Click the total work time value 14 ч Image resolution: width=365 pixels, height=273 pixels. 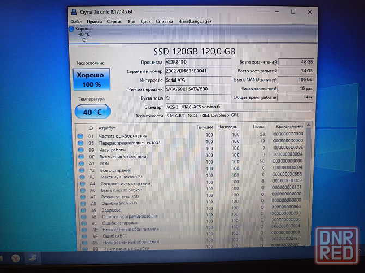click(x=295, y=97)
